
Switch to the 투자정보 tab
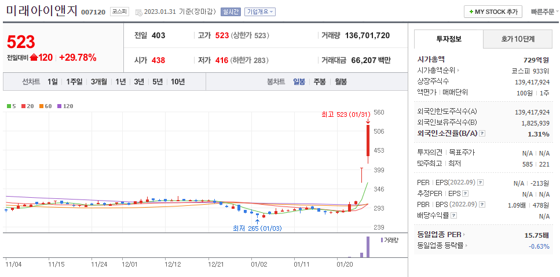coord(449,39)
